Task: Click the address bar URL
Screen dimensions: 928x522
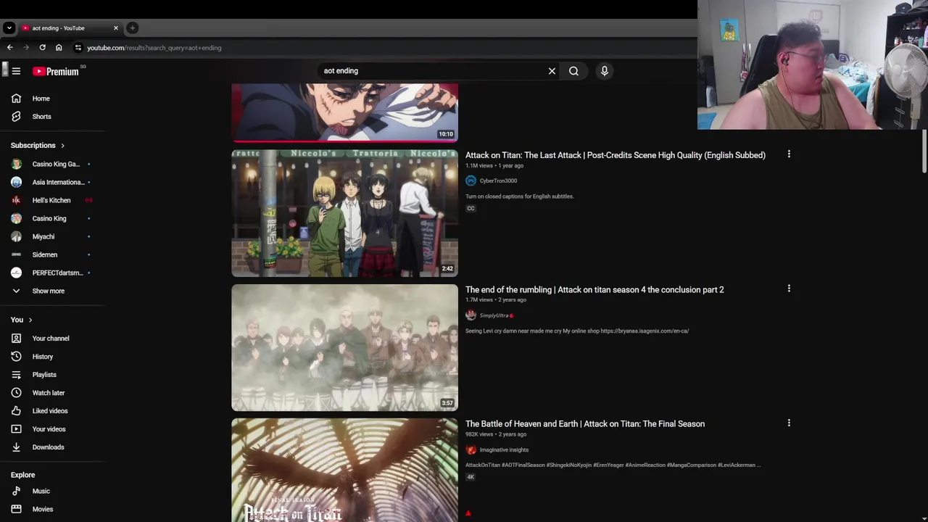Action: tap(154, 48)
